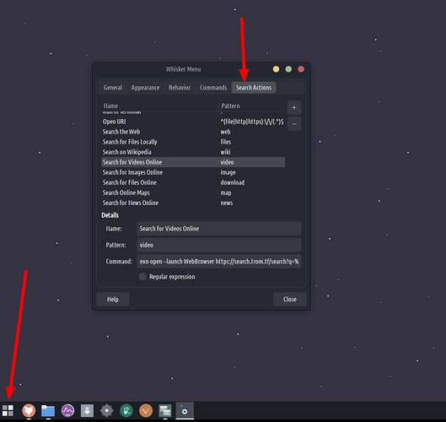
Task: Launch the orange fox browser icon
Action: point(29,411)
